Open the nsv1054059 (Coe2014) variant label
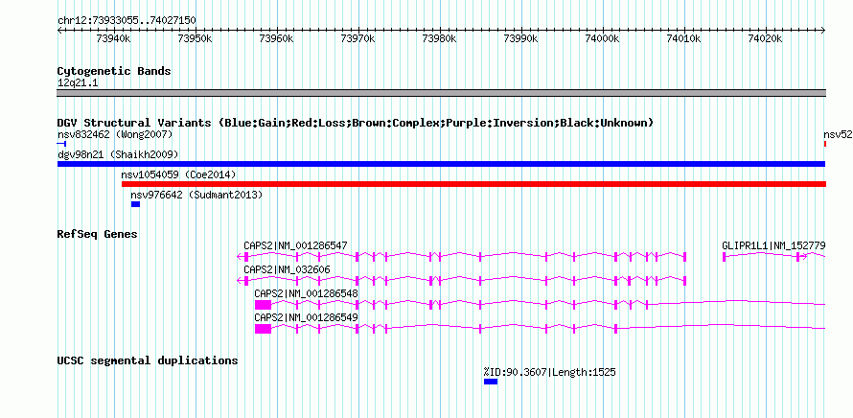 (178, 174)
